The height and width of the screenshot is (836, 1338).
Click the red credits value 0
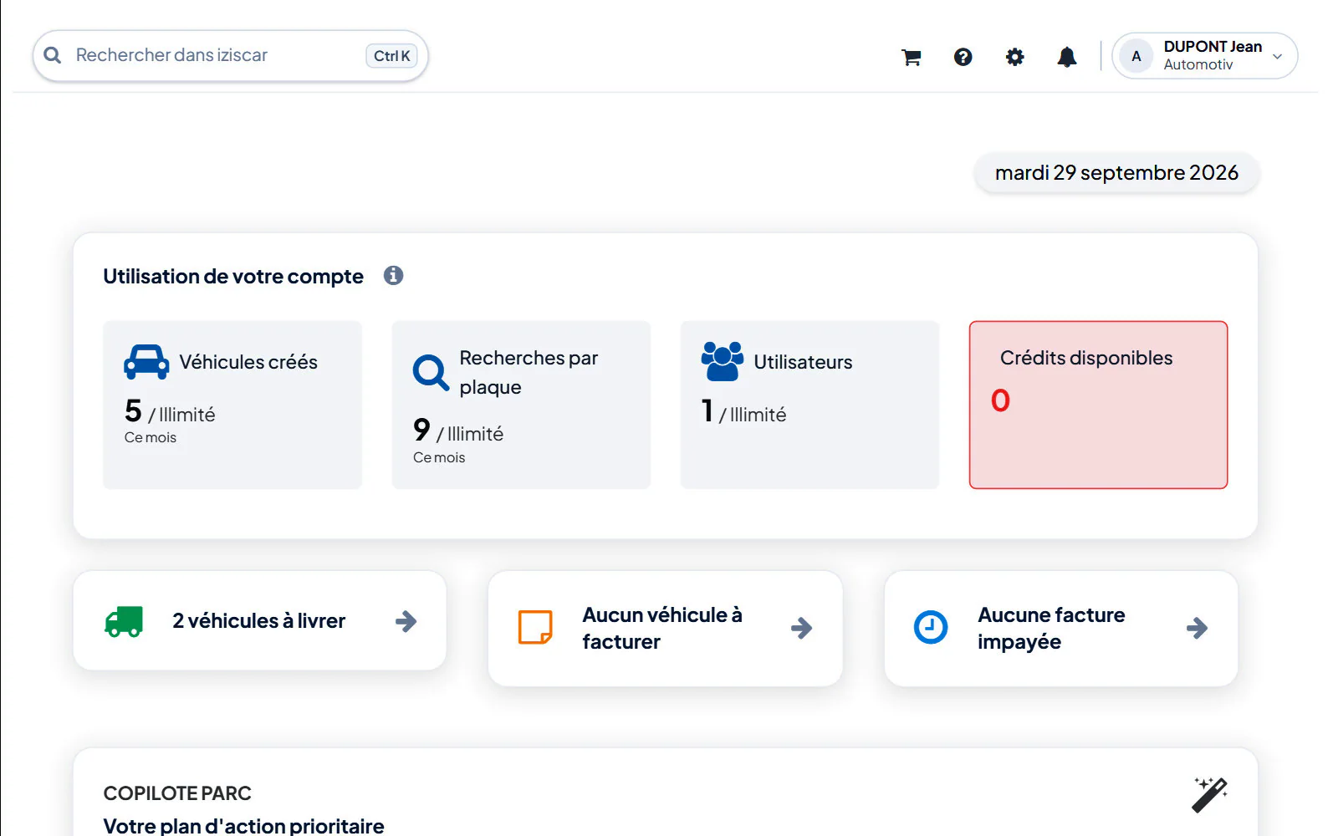point(1001,400)
